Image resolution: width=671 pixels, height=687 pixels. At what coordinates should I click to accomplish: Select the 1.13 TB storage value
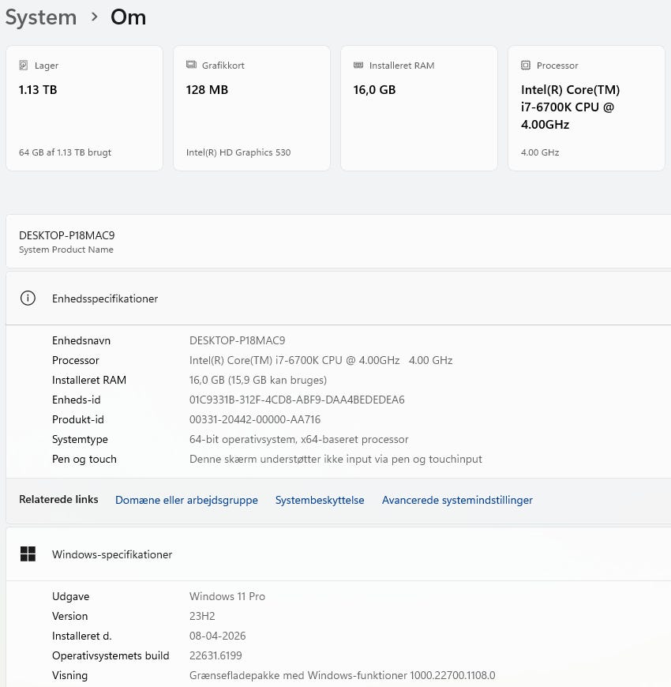[38, 90]
